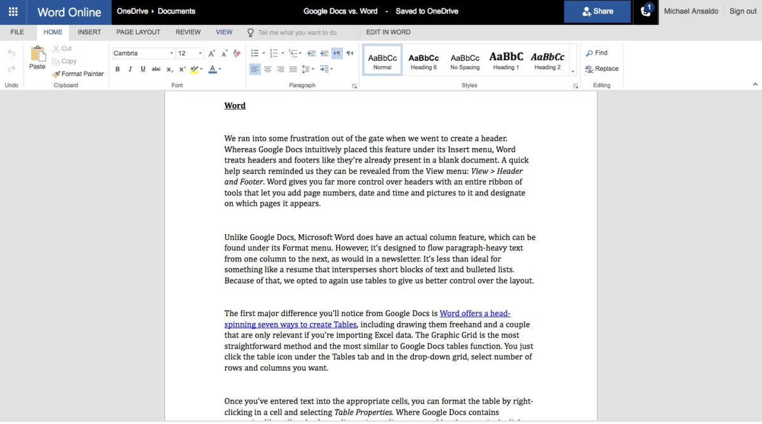This screenshot has width=762, height=424.
Task: Enable center text alignment
Action: click(267, 69)
